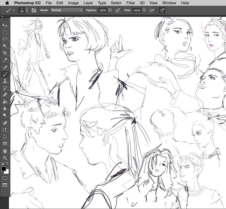Click the brush size 10 preview

[22, 10]
